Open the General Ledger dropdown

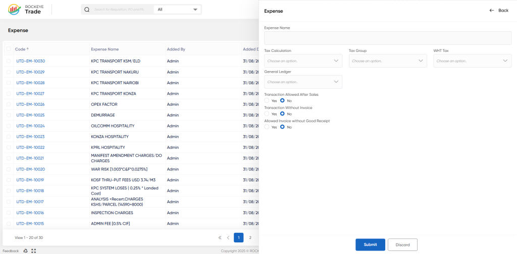[303, 82]
